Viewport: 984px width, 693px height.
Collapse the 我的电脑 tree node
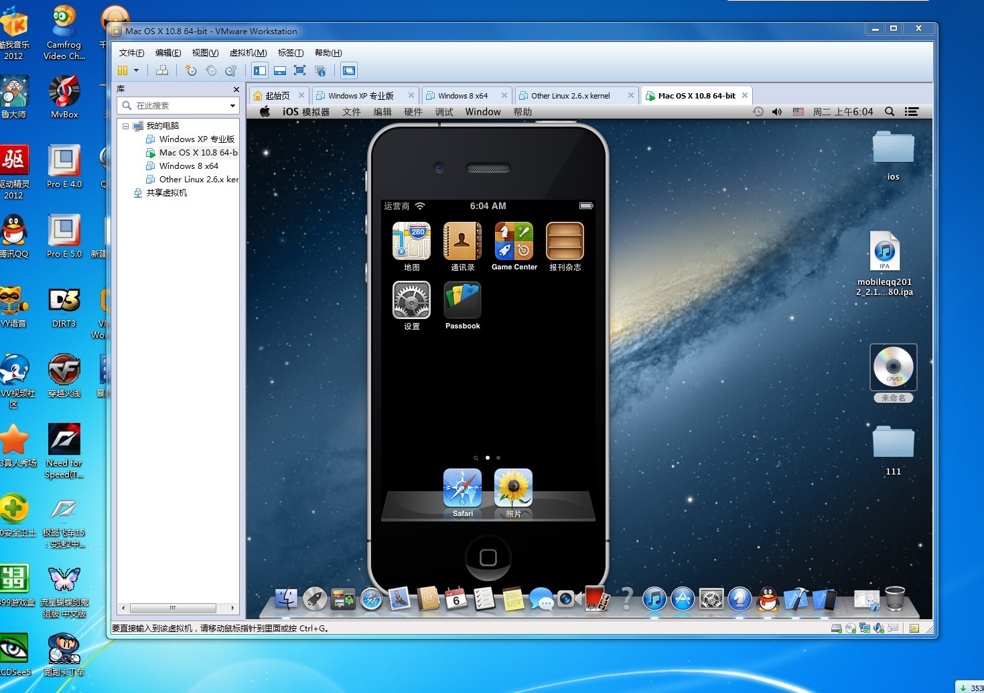pos(125,126)
